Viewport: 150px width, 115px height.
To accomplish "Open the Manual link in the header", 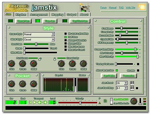I will pyautogui.click(x=112, y=7).
